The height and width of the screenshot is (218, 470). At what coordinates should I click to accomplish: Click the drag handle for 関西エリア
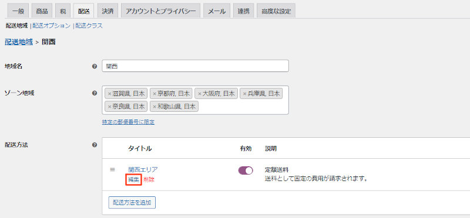112,169
